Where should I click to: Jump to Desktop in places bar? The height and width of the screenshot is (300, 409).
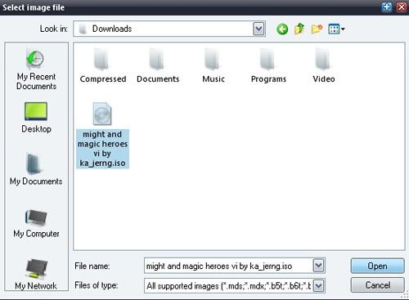pos(36,118)
